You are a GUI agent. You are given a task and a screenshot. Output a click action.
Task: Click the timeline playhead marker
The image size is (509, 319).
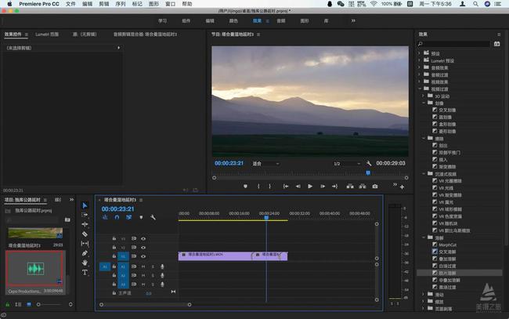tap(266, 218)
